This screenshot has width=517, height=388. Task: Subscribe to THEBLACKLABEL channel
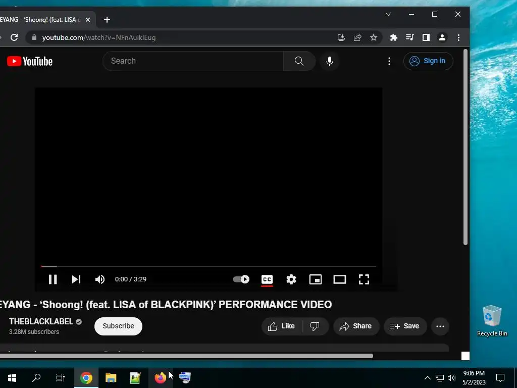click(x=118, y=326)
